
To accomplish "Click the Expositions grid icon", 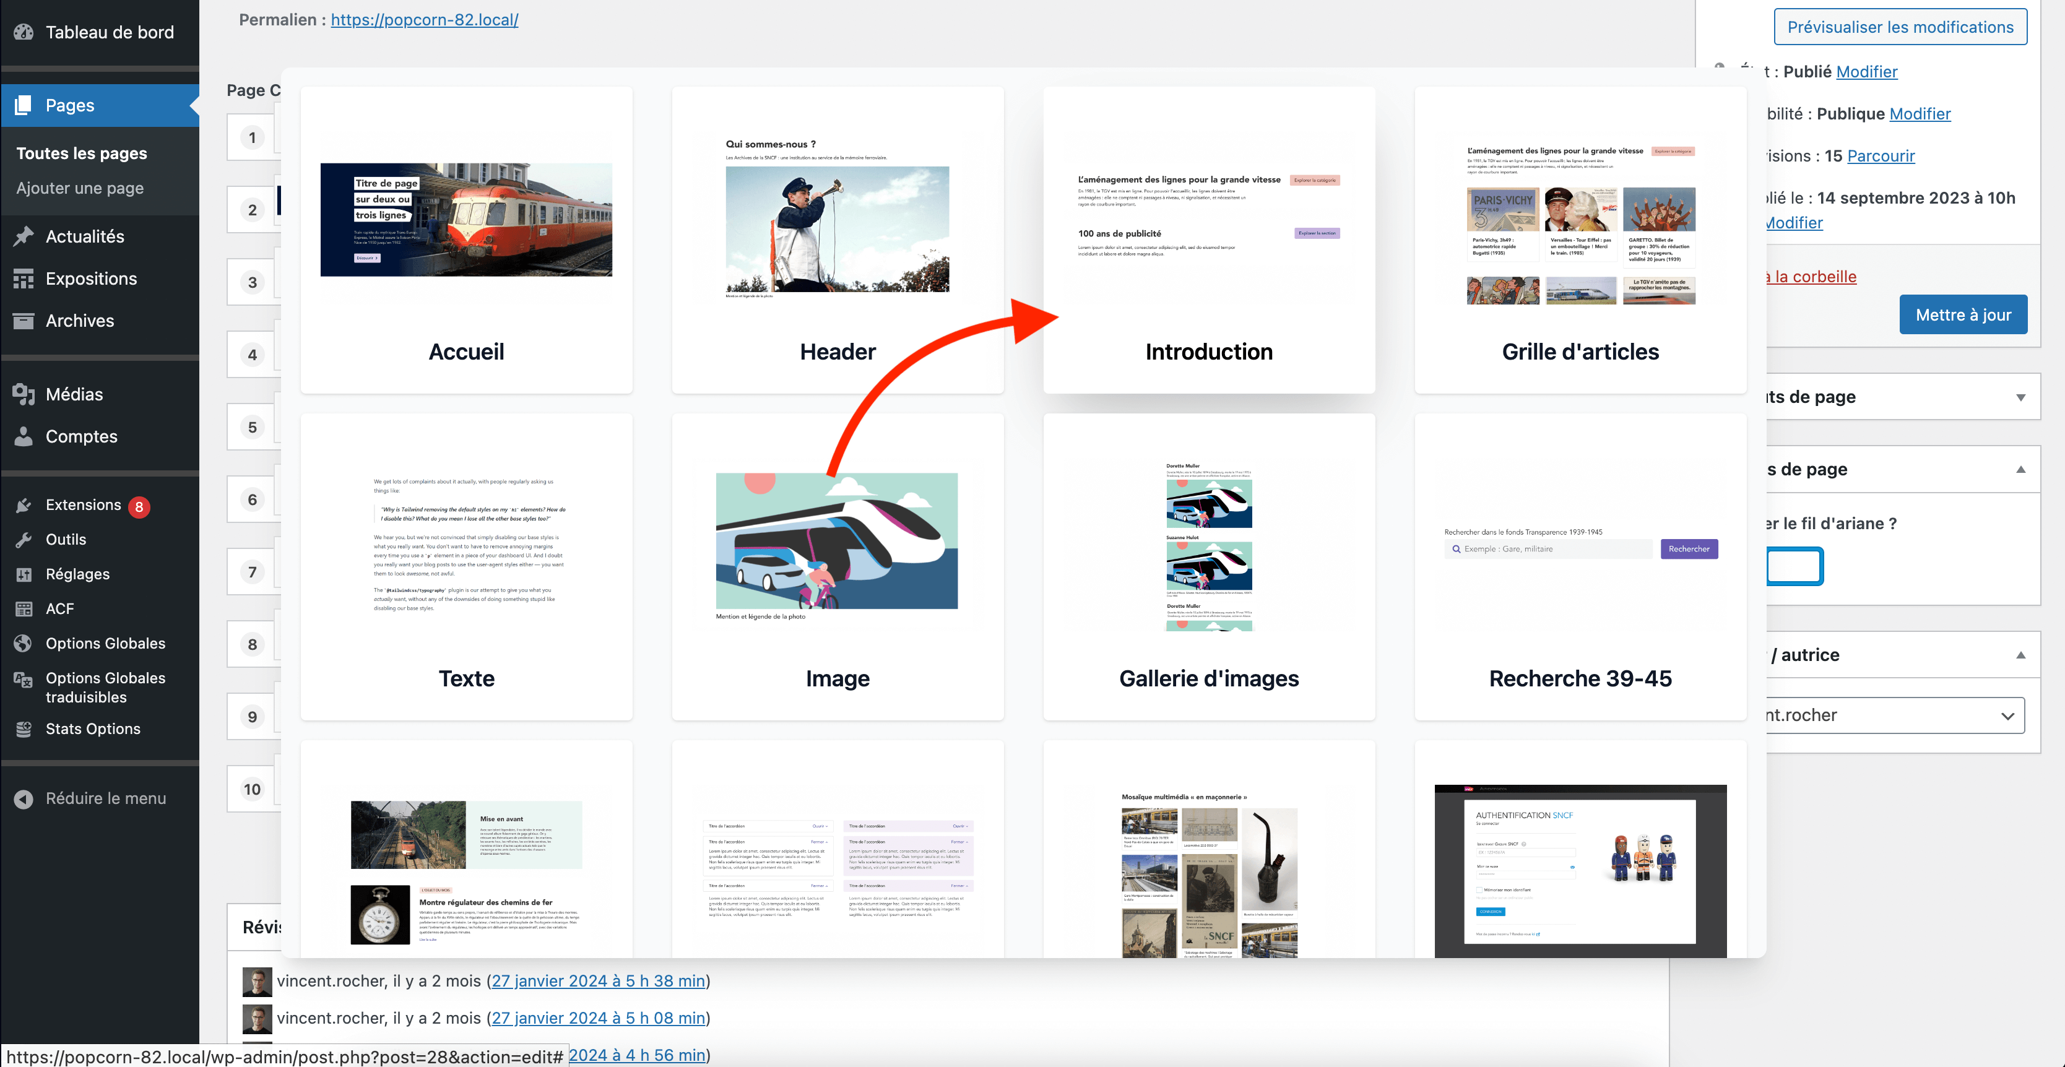I will point(24,279).
